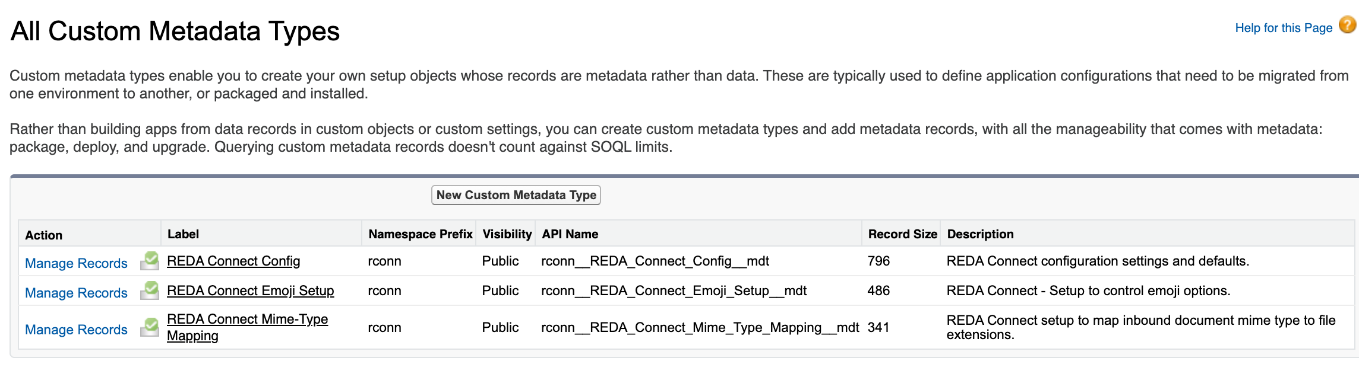Open the REDA Connect Config label link
Viewport: 1359px width, 377px height.
point(233,261)
